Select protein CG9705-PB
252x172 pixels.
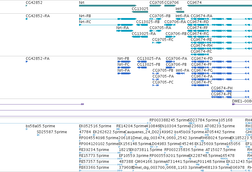tap(156, 73)
